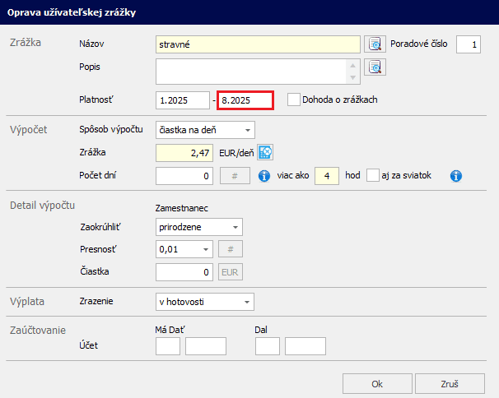Viewport: 499px width, 398px height.
Task: Click the info icon after aj za sviatok
Action: [x=456, y=176]
